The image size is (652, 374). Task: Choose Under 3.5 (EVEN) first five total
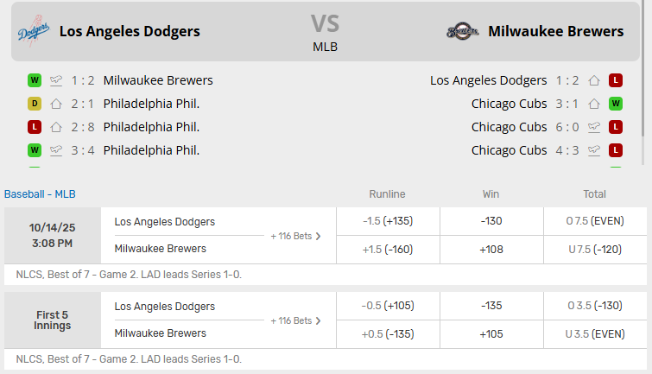click(x=595, y=334)
